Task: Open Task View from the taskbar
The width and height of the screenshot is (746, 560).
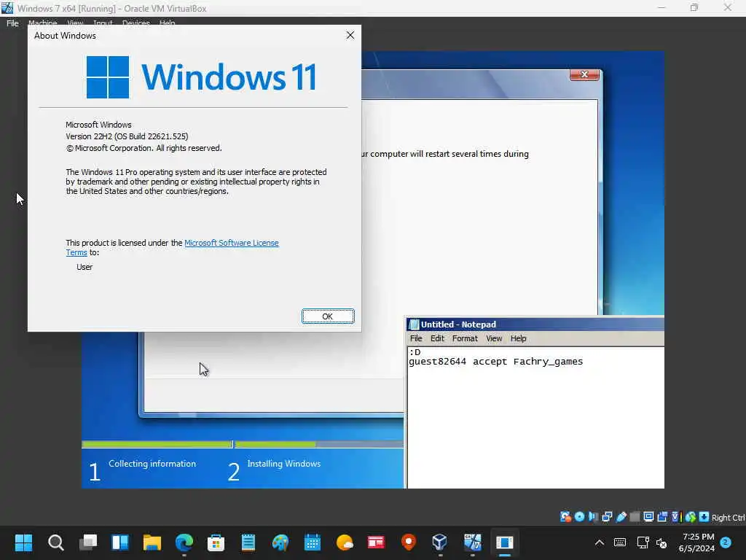Action: tap(88, 542)
